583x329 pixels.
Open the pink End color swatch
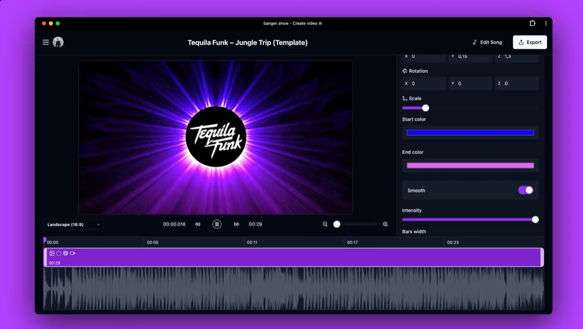(470, 165)
